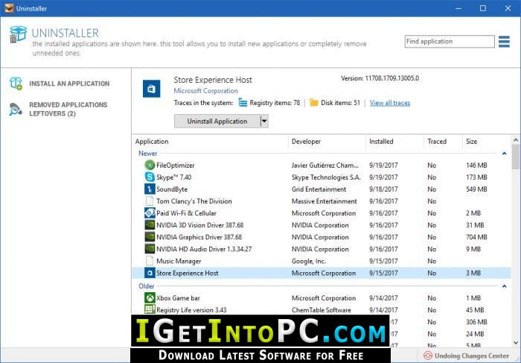521x363 pixels.
Task: Select NVIDIA Graphics Driver 387.68 icon
Action: pyautogui.click(x=150, y=237)
